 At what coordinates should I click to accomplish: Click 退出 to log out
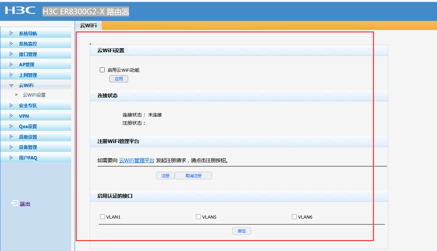point(25,204)
